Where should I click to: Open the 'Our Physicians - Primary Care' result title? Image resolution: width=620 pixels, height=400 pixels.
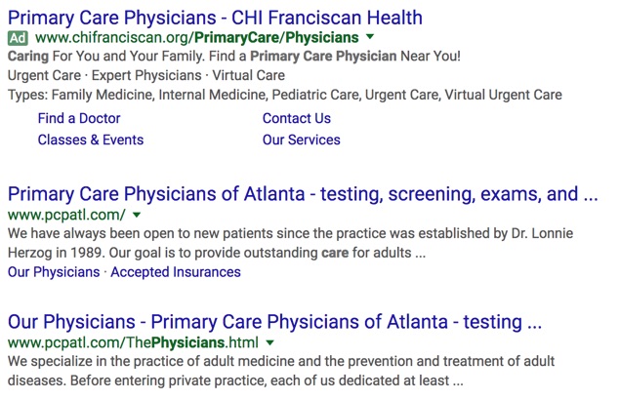tap(273, 322)
